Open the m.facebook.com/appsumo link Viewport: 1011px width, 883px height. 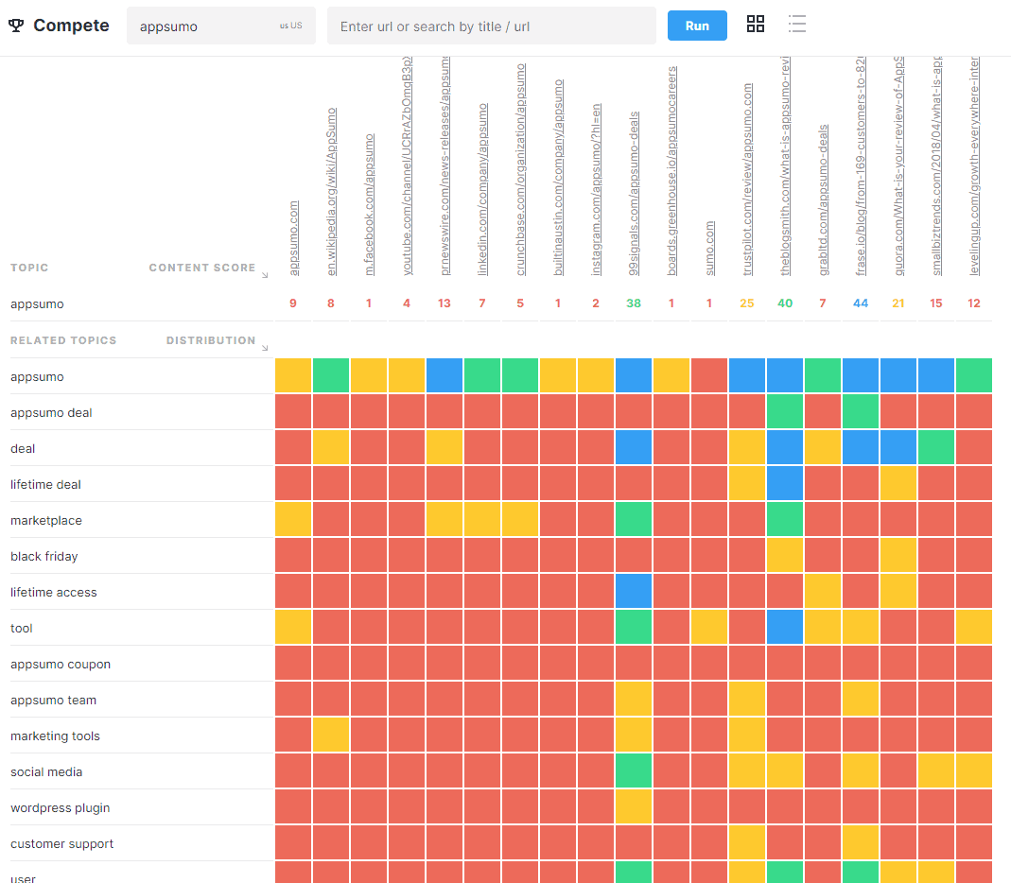tap(370, 204)
